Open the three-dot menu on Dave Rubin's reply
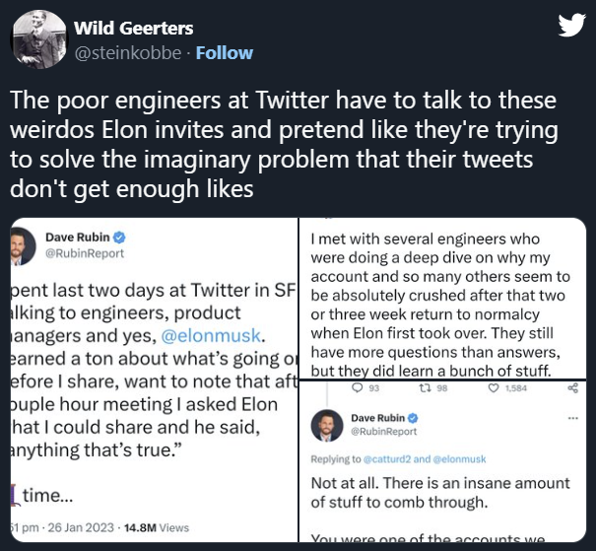This screenshot has width=596, height=551. point(573,418)
